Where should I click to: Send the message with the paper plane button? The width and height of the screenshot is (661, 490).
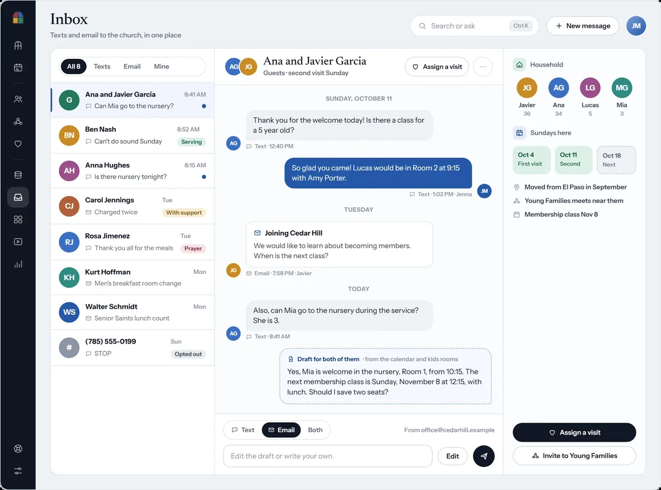(483, 456)
